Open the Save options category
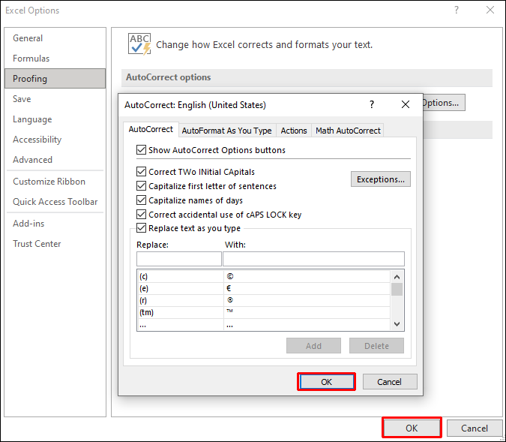506x442 pixels. point(55,99)
